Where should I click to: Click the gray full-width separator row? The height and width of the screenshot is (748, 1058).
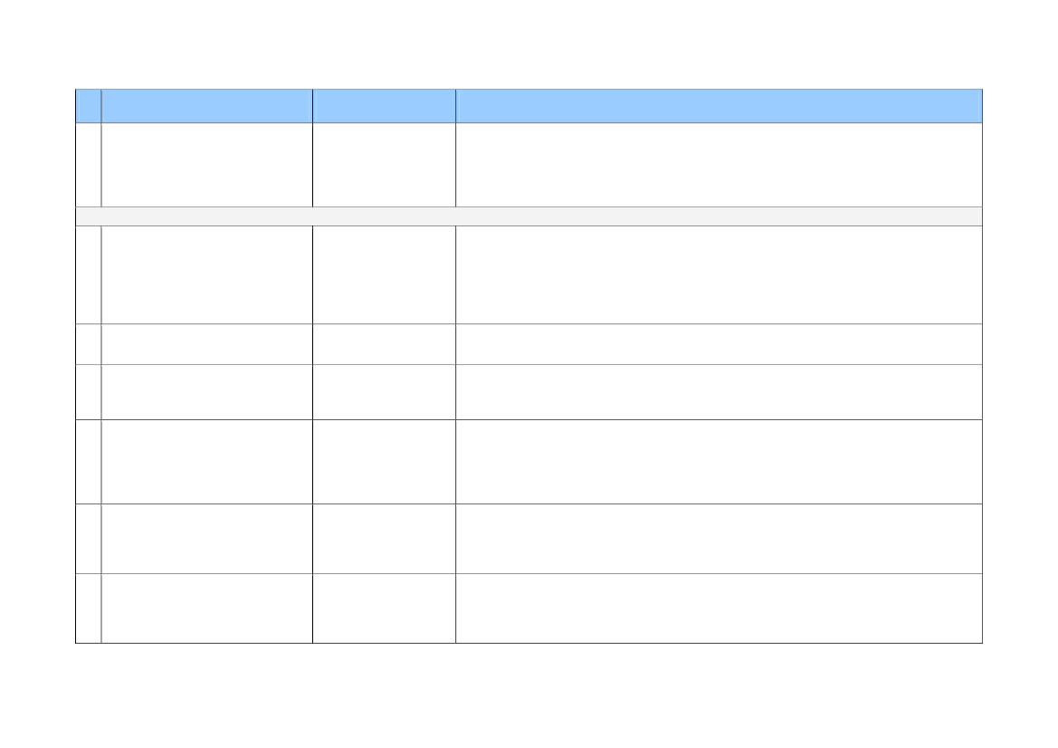[x=529, y=216]
